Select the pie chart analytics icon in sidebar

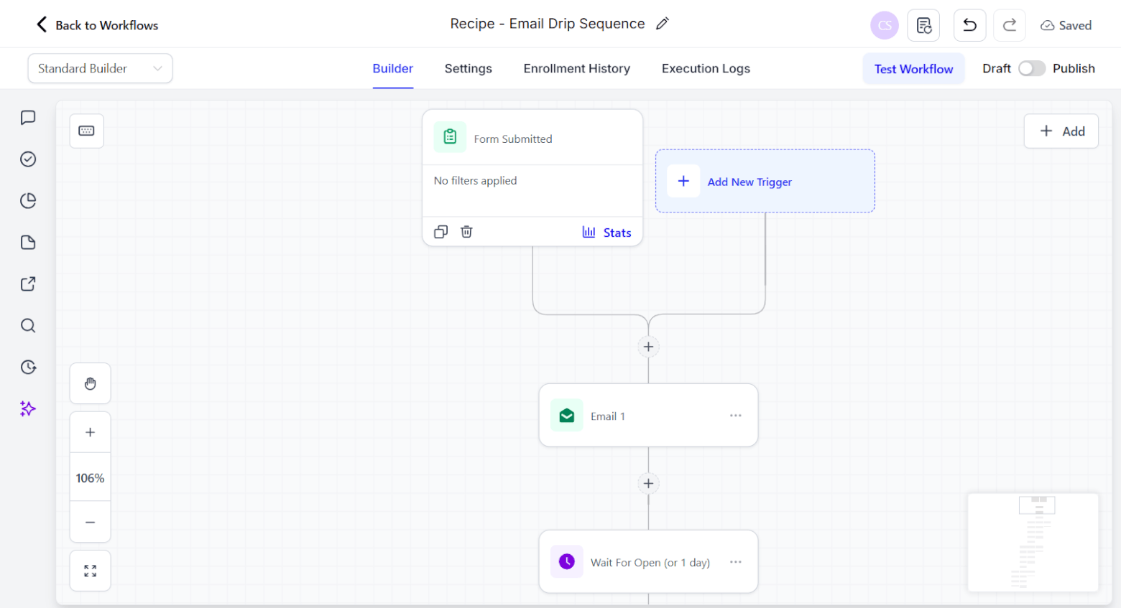[27, 200]
